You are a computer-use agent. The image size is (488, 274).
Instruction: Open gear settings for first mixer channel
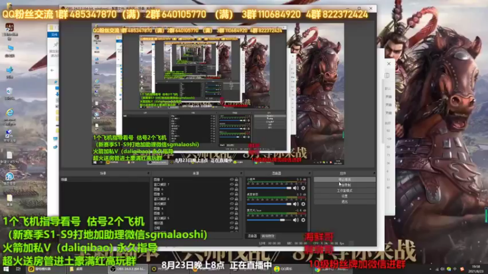pos(303,188)
